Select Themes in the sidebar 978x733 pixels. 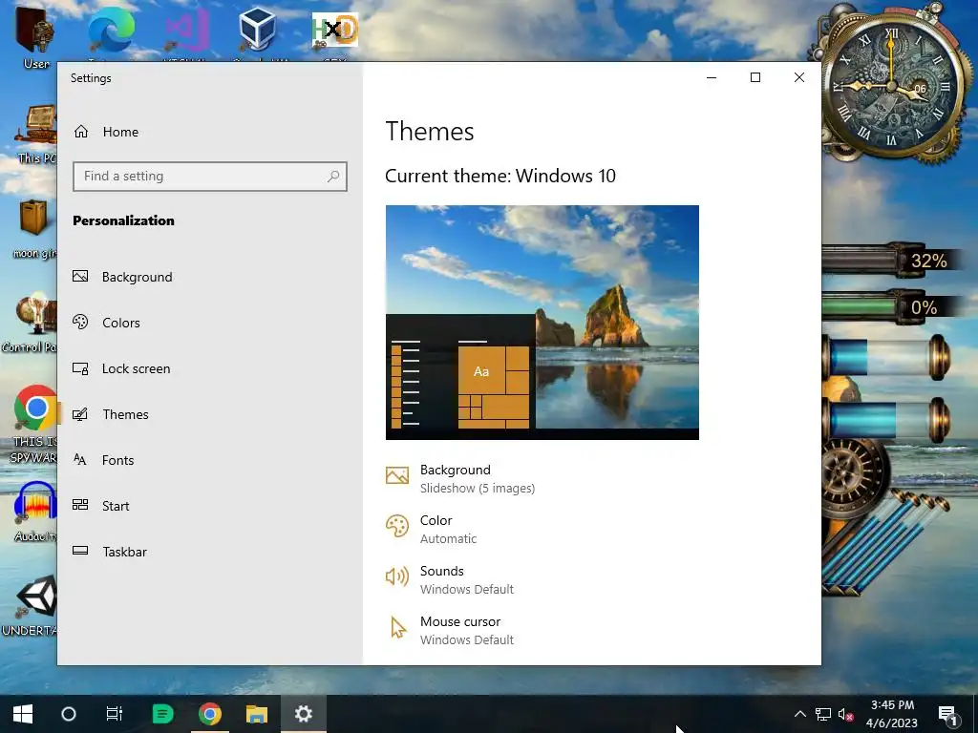coord(111,414)
